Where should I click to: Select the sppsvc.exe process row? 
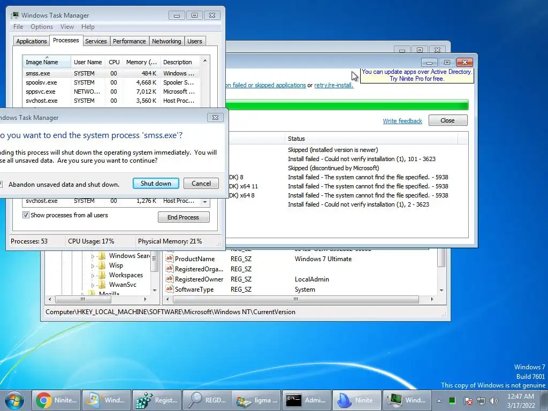pyautogui.click(x=111, y=92)
